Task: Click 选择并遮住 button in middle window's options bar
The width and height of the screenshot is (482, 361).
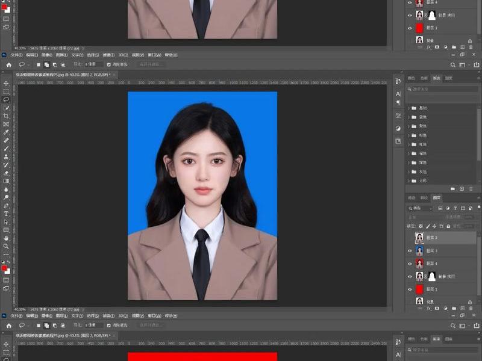Action: click(150, 64)
